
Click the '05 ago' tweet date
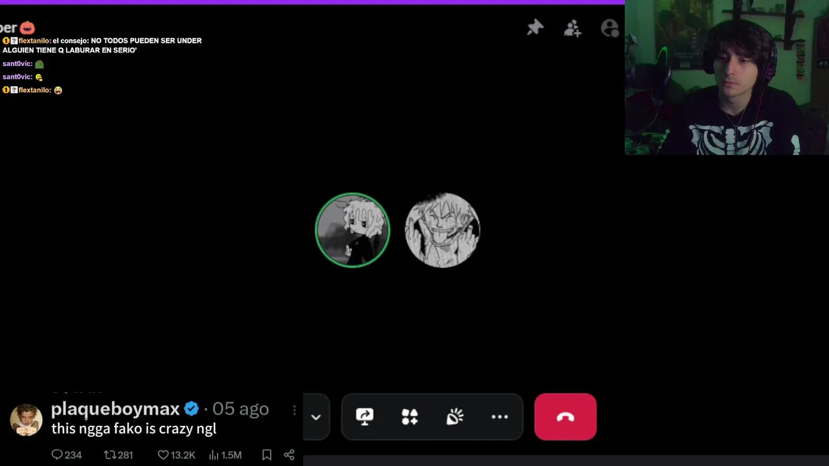coord(241,409)
